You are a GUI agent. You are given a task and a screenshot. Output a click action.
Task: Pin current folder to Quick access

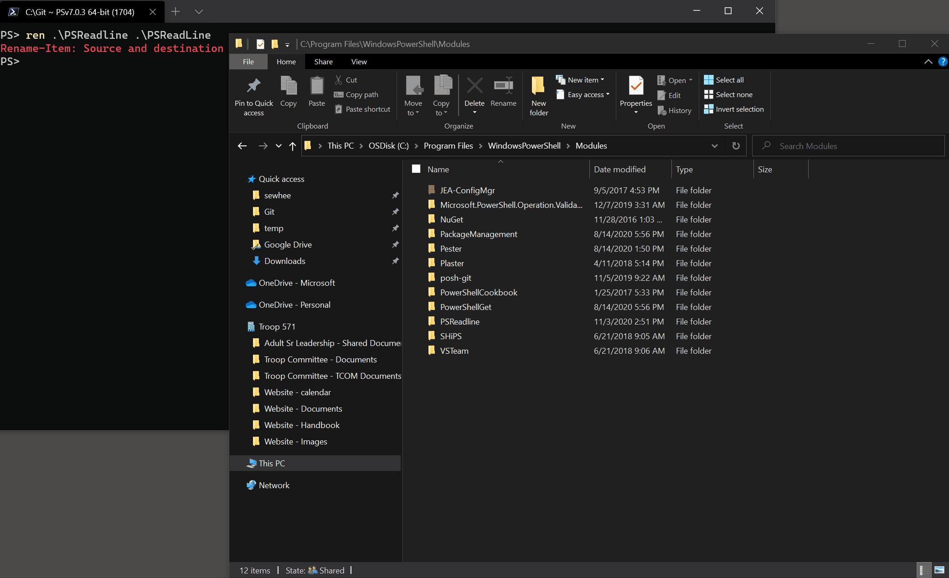[x=253, y=94]
